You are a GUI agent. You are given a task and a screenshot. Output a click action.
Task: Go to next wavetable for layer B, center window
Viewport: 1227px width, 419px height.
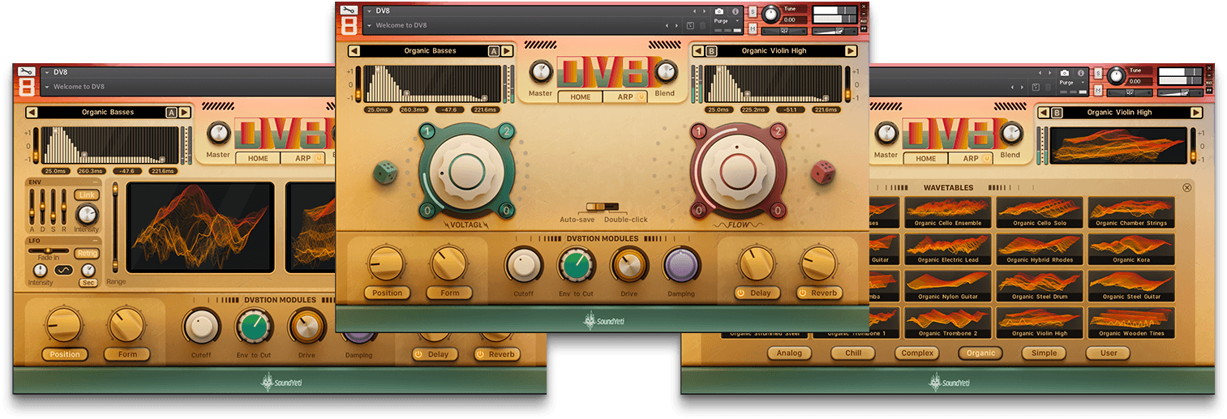(851, 51)
